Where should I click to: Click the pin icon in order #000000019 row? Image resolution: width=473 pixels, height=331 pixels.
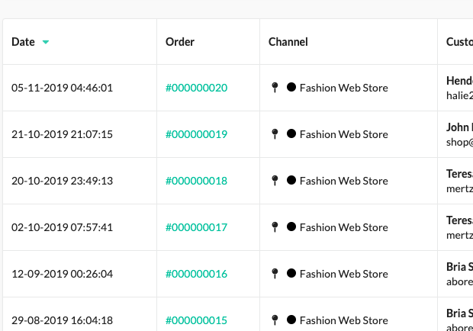click(x=275, y=133)
